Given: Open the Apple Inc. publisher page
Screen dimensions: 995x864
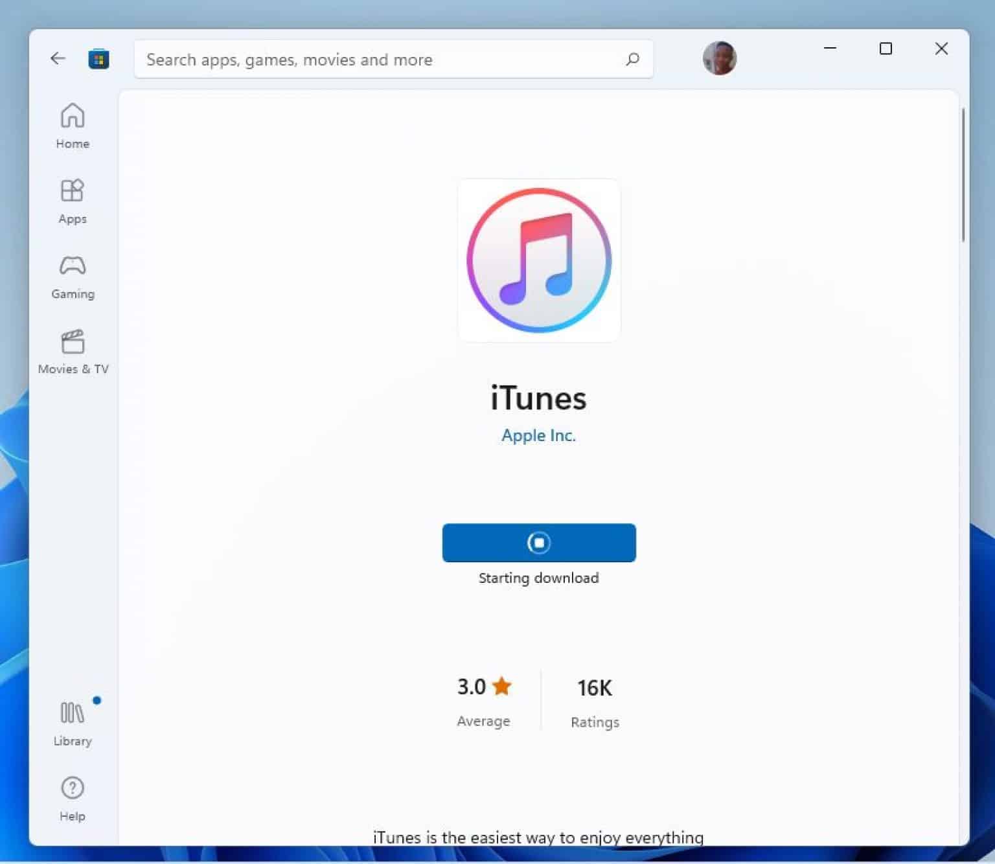Looking at the screenshot, I should [538, 435].
